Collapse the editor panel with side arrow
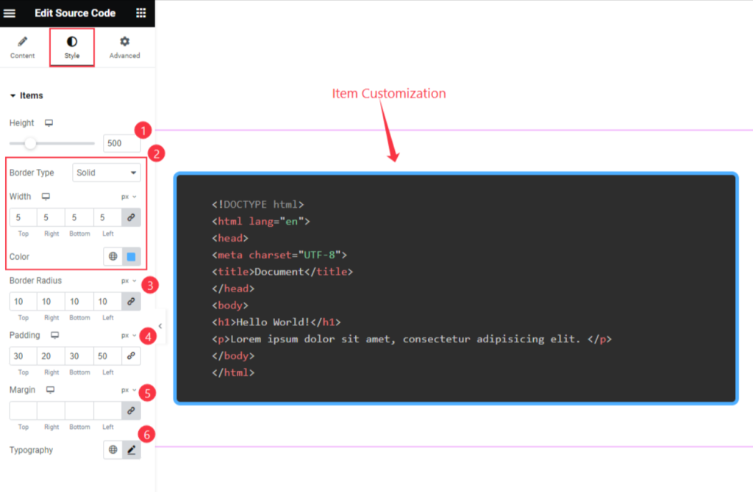The height and width of the screenshot is (492, 753). click(160, 325)
